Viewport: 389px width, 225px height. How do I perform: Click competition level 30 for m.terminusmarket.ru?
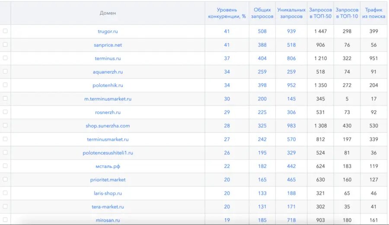click(227, 99)
